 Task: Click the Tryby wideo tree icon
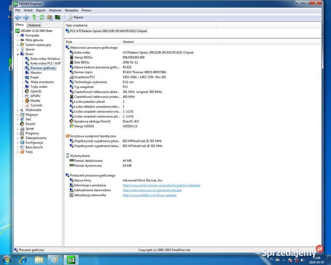pos(27,86)
